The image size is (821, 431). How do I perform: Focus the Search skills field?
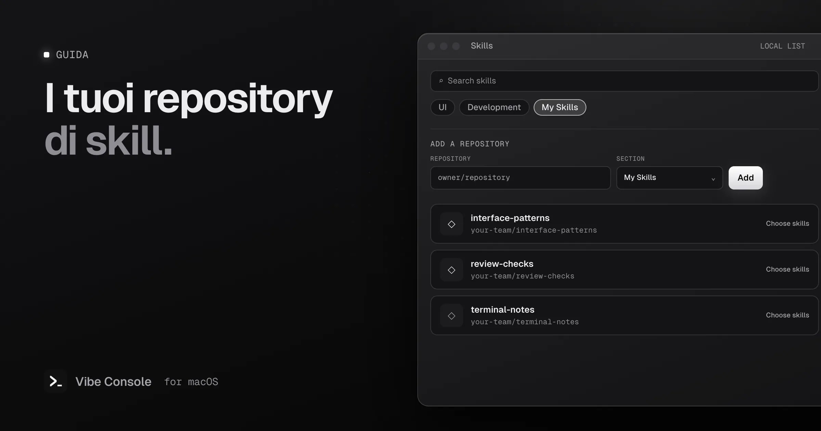[x=624, y=81]
